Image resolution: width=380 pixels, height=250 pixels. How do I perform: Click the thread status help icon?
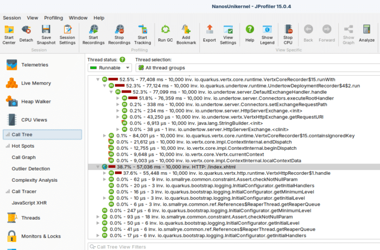coord(122,60)
